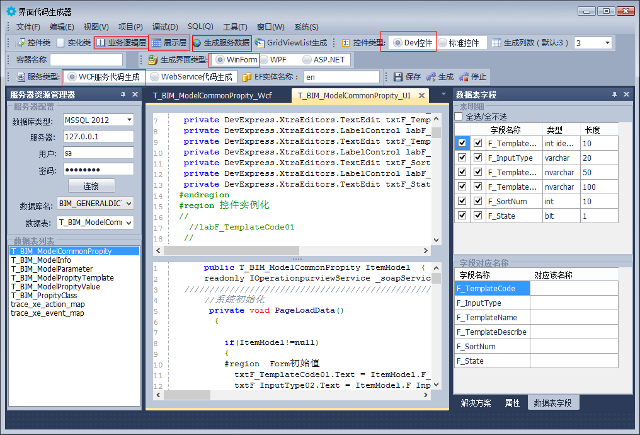Close the T_BIM_ModelCommonPropity_UI tab
Viewport: 640px width, 435px height.
pos(421,96)
